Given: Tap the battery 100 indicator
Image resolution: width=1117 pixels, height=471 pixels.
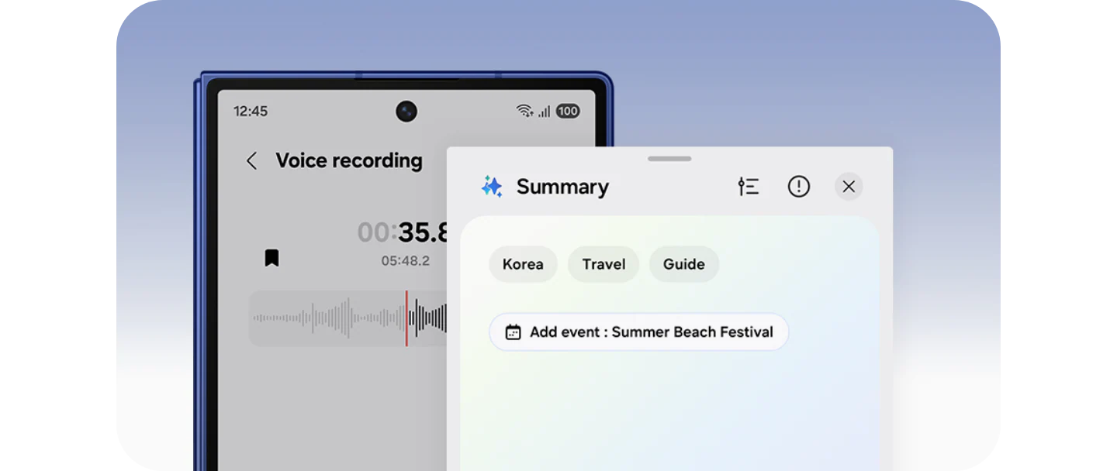Looking at the screenshot, I should [568, 111].
